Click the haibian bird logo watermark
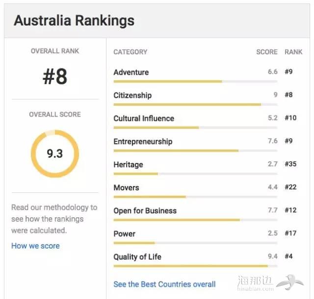314x299 pixels. coord(290,282)
